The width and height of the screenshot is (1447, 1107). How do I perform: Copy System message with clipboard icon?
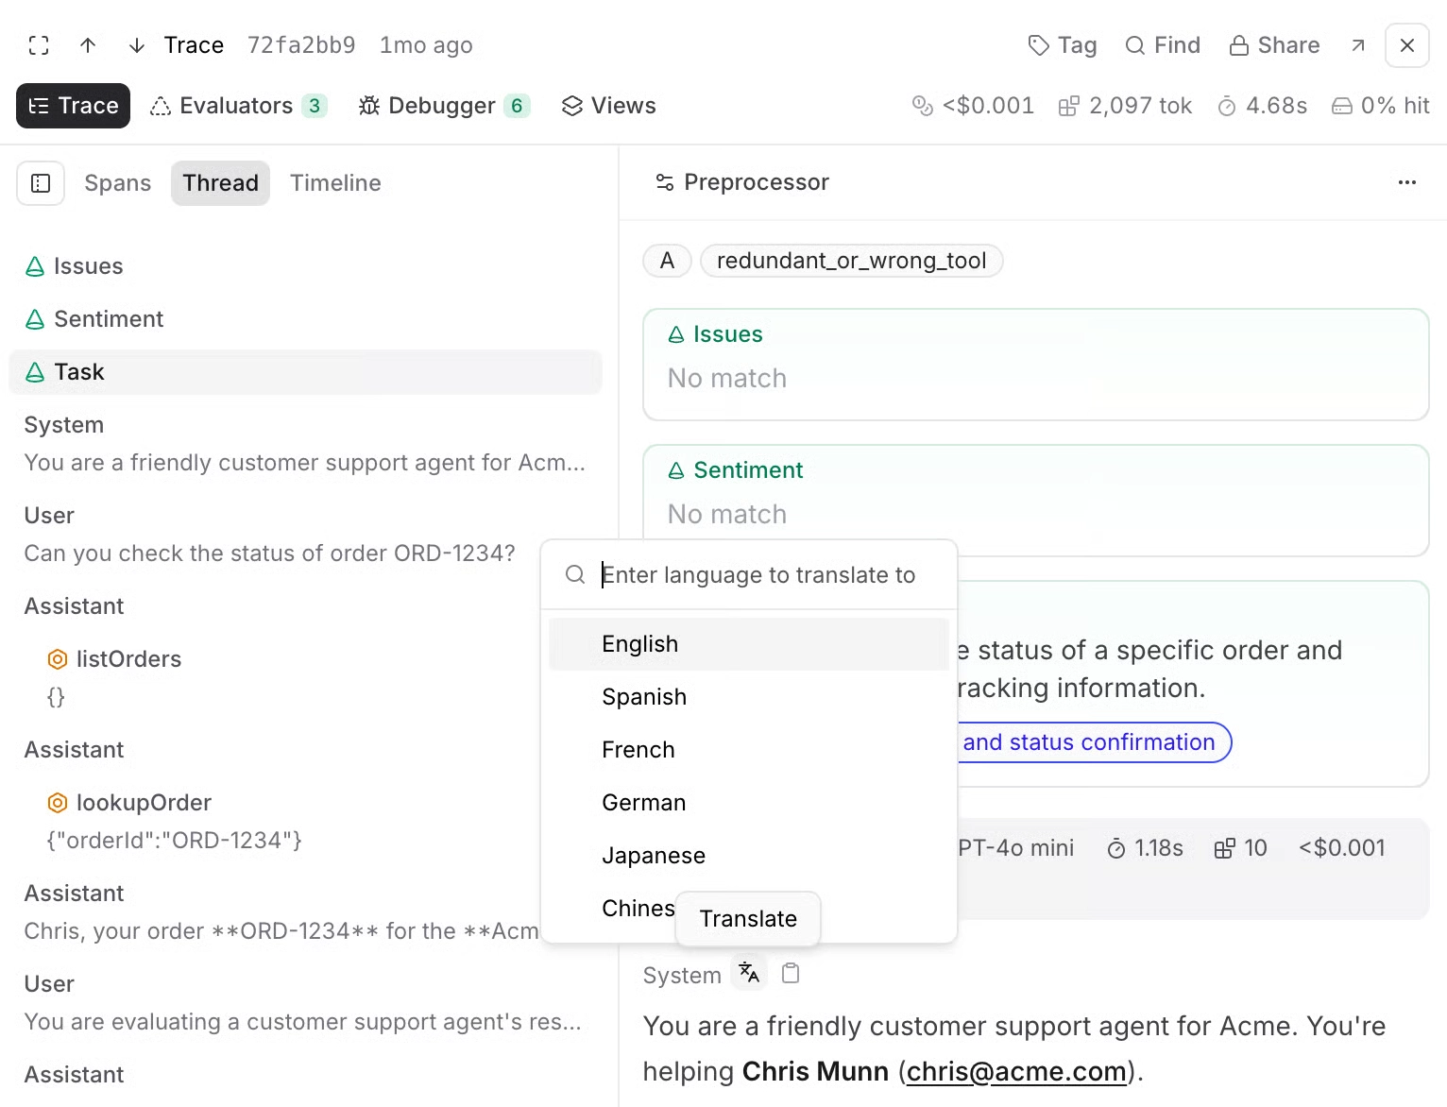click(792, 973)
